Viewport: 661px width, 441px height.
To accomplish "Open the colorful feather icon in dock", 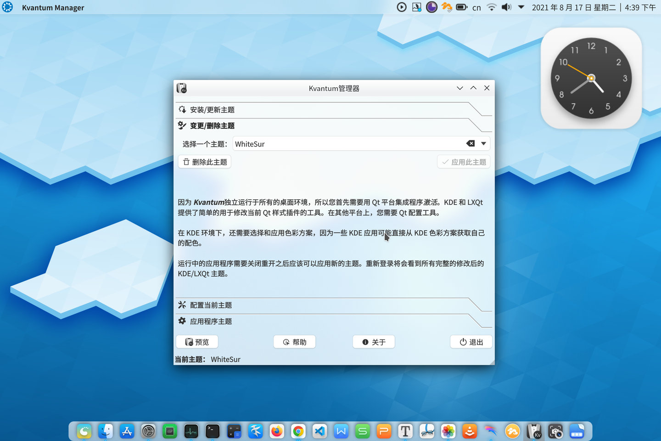I will coord(491,431).
